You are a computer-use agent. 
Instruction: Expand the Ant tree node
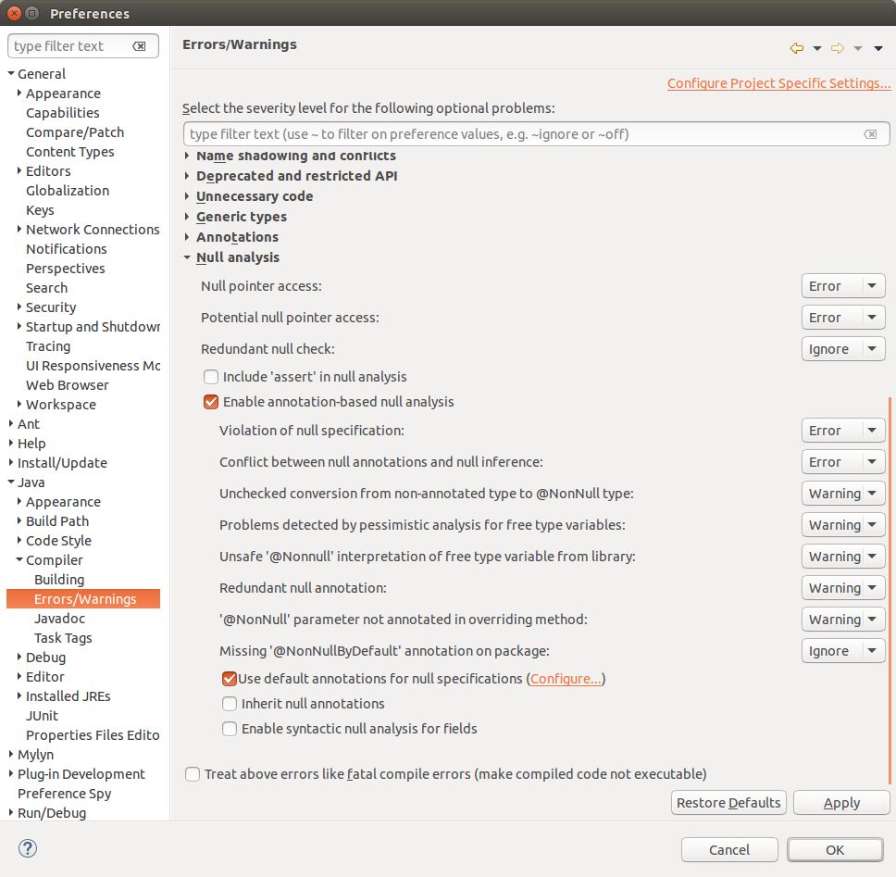(x=11, y=423)
